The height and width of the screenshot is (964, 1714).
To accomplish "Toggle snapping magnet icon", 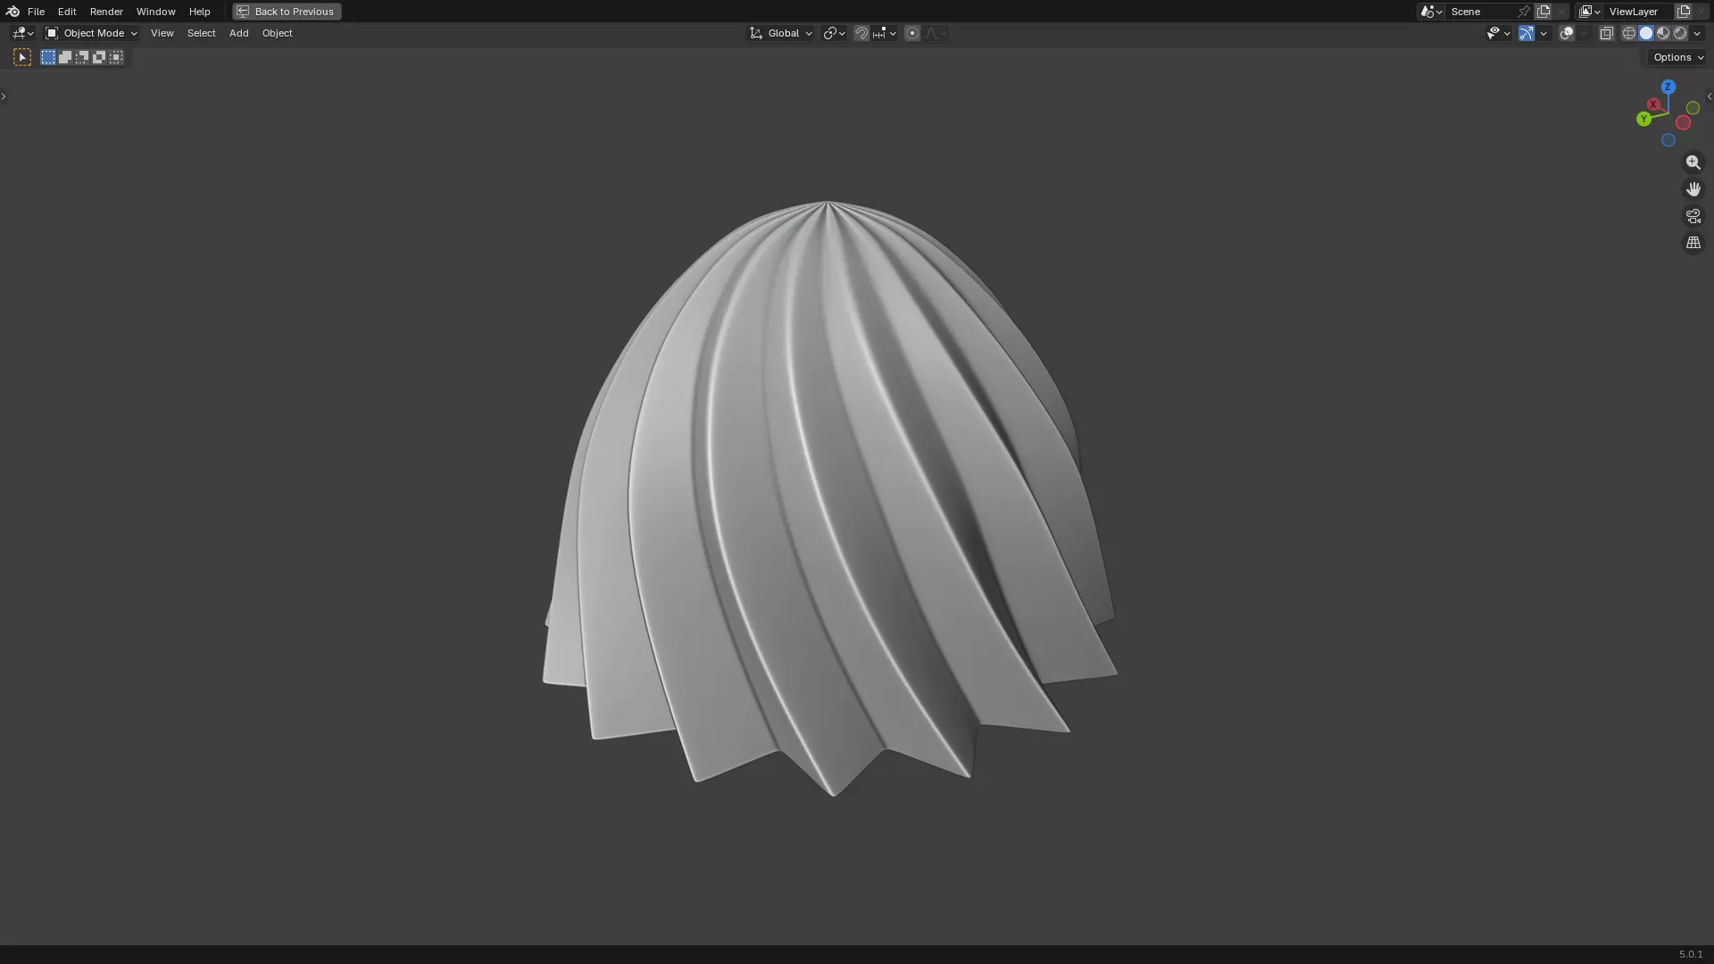I will pyautogui.click(x=861, y=33).
